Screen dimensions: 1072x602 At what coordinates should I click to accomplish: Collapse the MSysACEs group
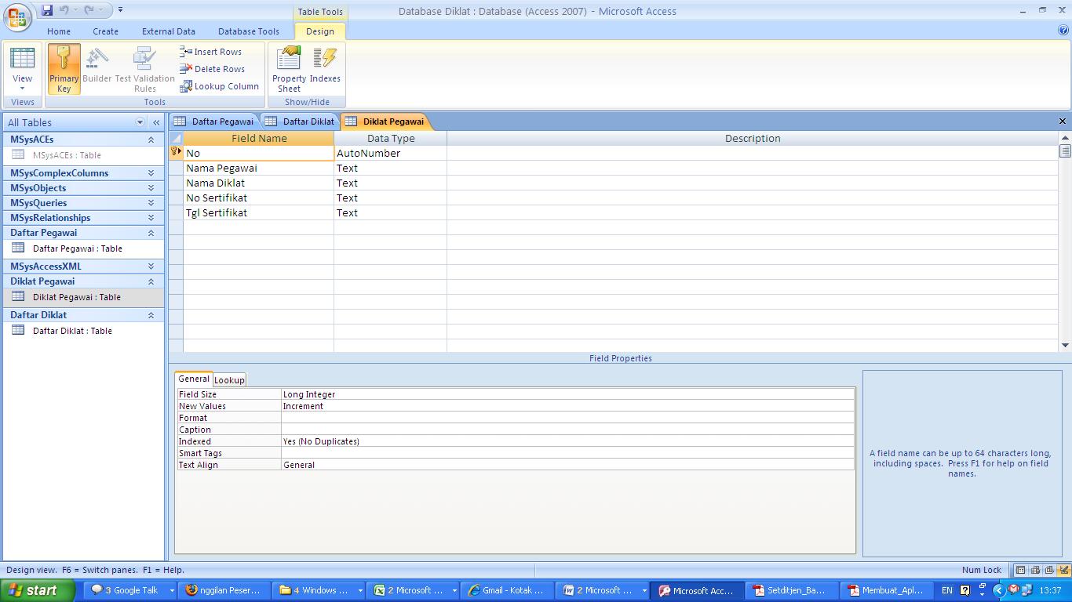point(151,140)
